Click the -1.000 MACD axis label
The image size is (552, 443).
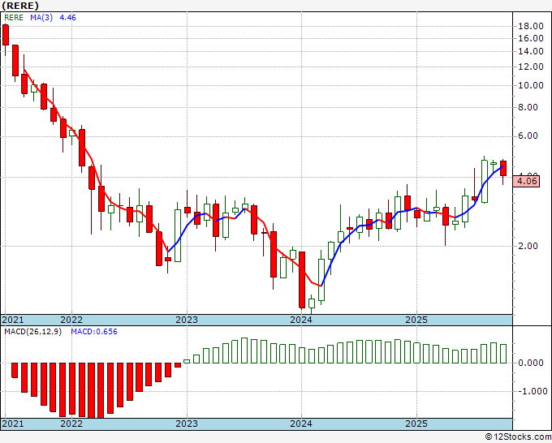coord(533,391)
